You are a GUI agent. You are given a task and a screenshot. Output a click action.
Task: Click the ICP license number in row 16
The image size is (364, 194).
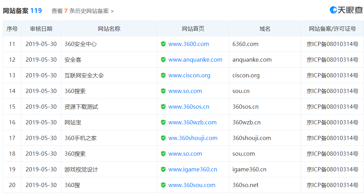[332, 122]
